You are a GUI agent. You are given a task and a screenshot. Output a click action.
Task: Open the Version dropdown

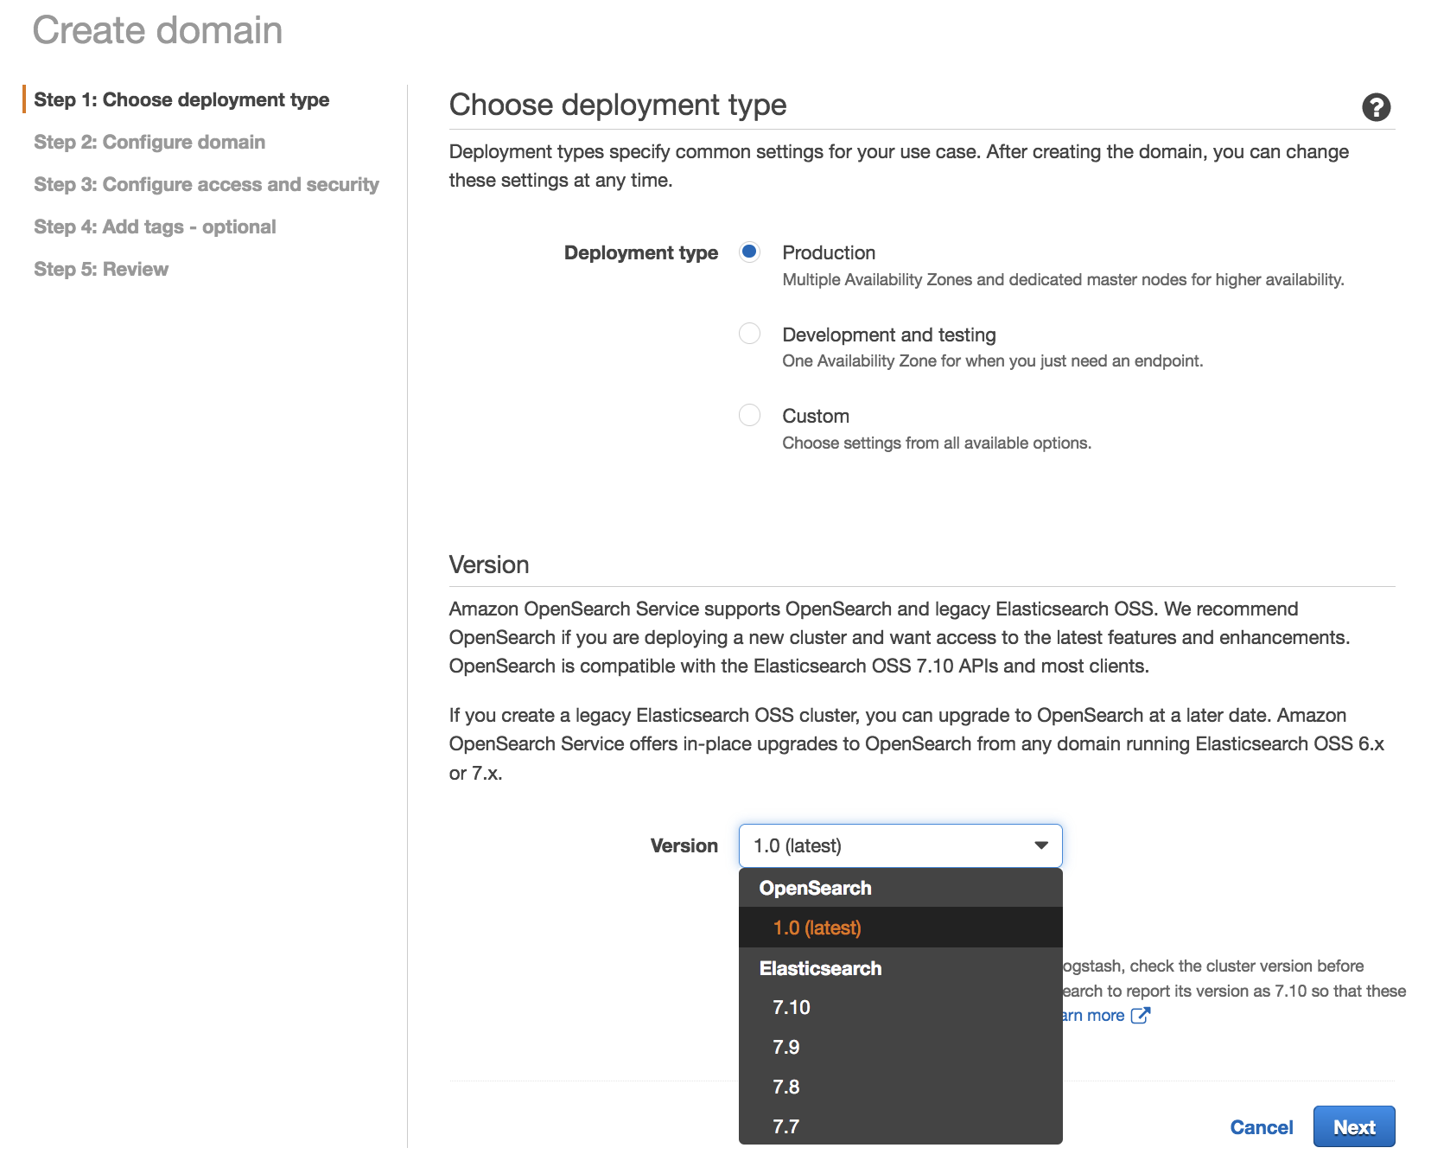click(x=900, y=845)
